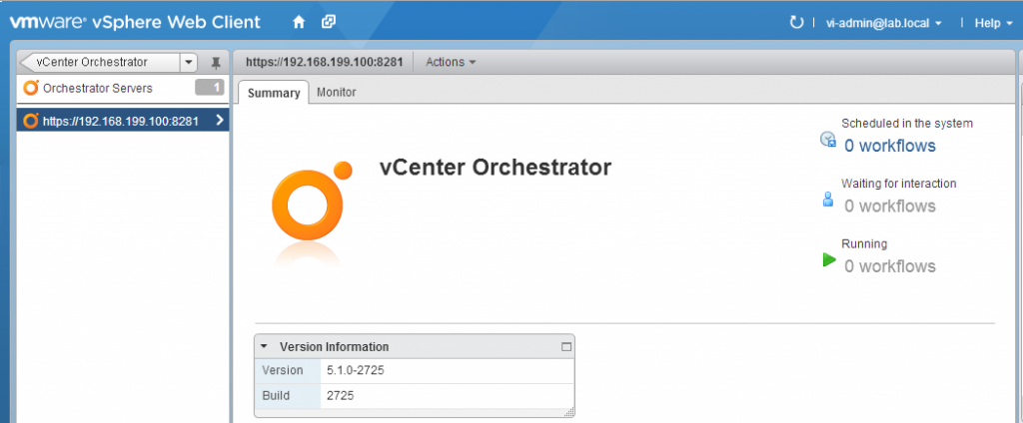This screenshot has width=1023, height=423.
Task: Open the navigator history dropdown arrow
Action: pyautogui.click(x=188, y=63)
